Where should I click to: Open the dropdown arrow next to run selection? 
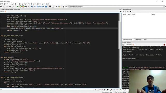click(x=29, y=6)
